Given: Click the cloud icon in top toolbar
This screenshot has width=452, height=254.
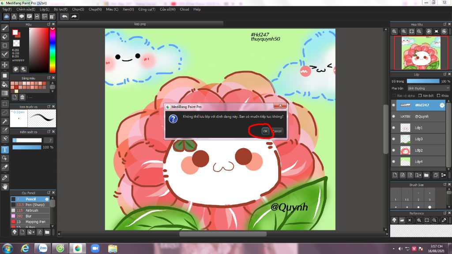Looking at the screenshot, I should click(6, 16).
